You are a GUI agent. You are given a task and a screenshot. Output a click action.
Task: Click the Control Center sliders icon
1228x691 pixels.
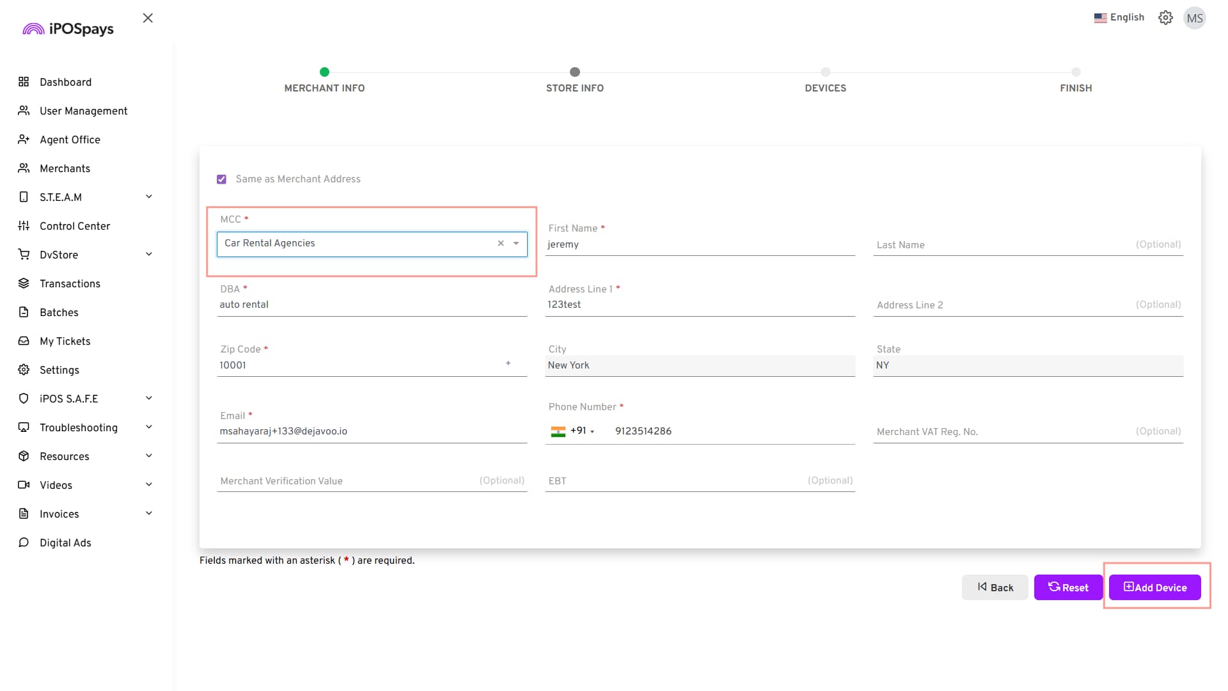(24, 226)
